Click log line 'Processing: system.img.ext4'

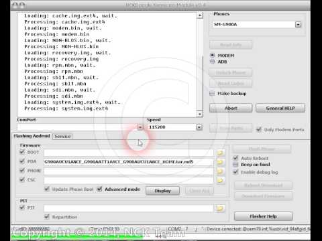[x=66, y=108]
